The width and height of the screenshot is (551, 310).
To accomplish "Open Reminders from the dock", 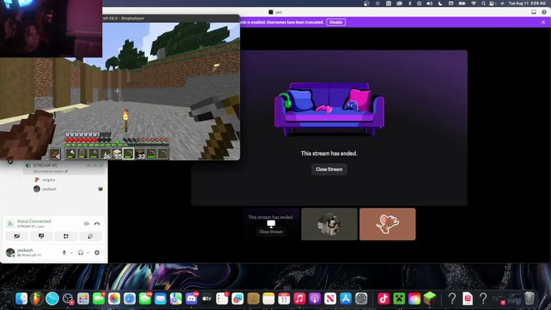I will (x=222, y=298).
